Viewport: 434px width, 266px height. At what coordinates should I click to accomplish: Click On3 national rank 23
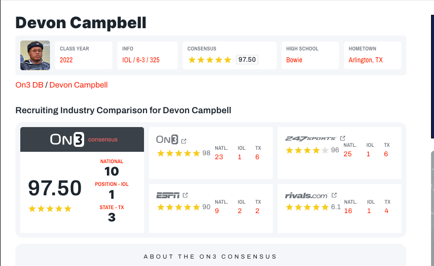coord(219,157)
